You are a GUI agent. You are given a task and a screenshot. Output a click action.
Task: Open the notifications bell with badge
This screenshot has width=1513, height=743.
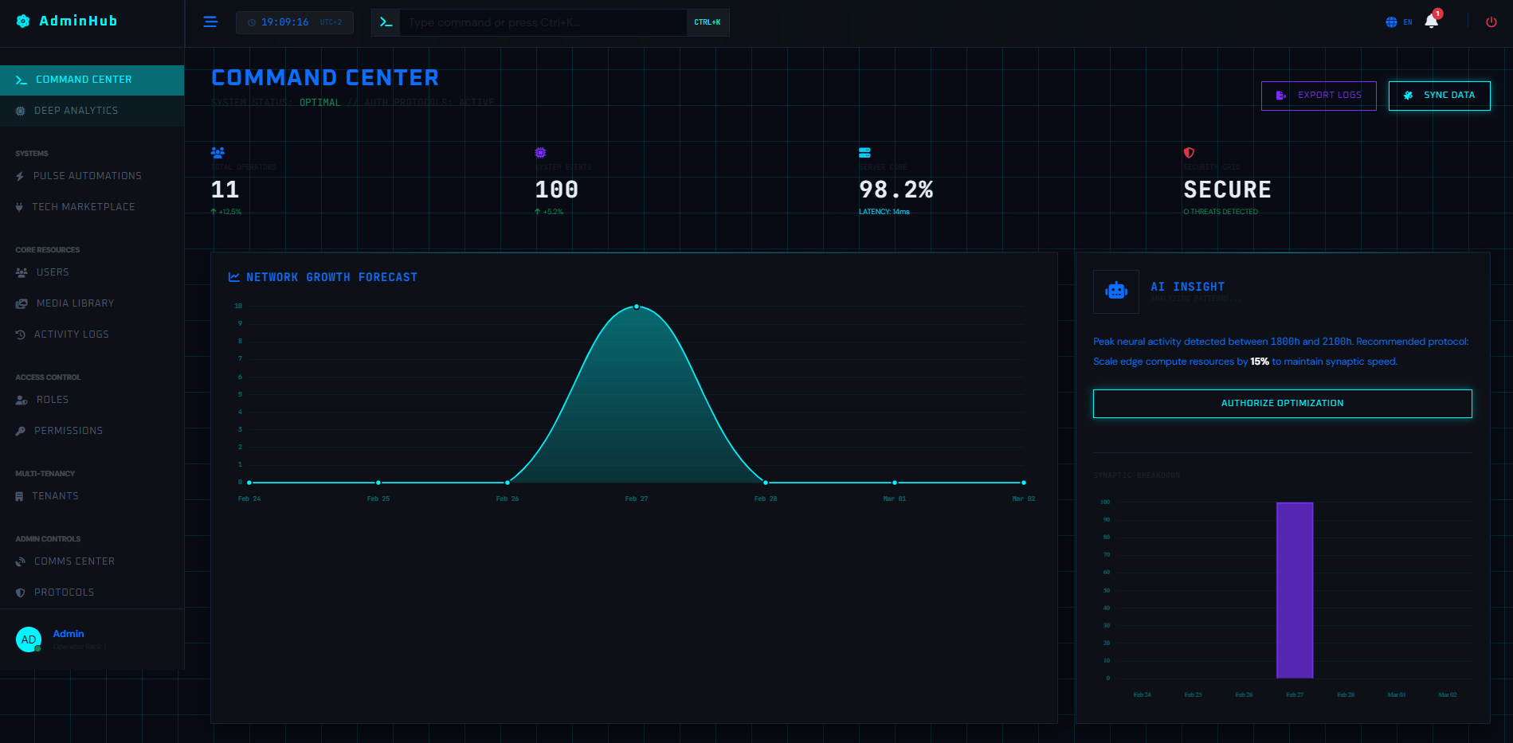[x=1430, y=22]
